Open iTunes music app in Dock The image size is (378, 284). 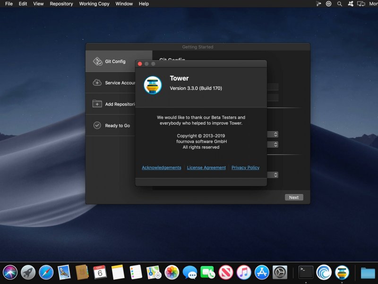[244, 272]
